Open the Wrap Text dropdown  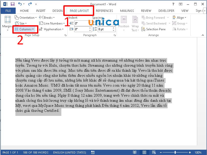135,23
